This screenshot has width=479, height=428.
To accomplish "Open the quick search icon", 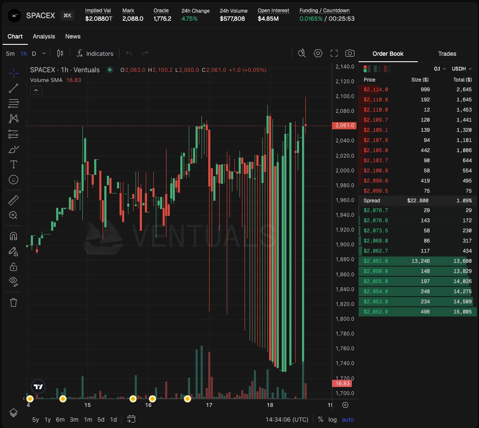I will (x=302, y=54).
